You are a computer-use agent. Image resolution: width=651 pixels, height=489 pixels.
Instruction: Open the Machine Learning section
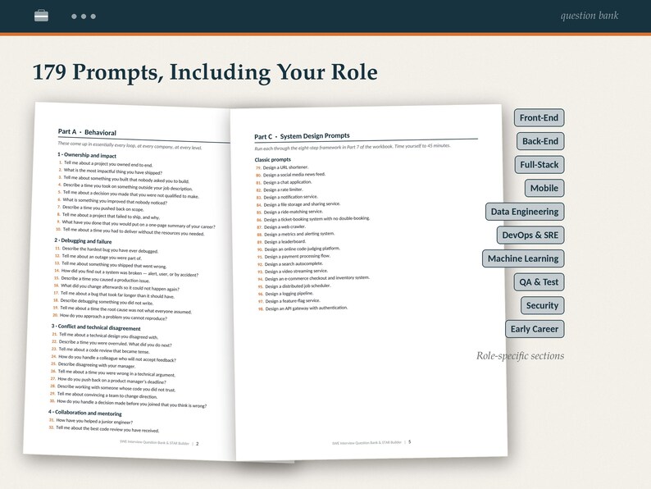523,258
